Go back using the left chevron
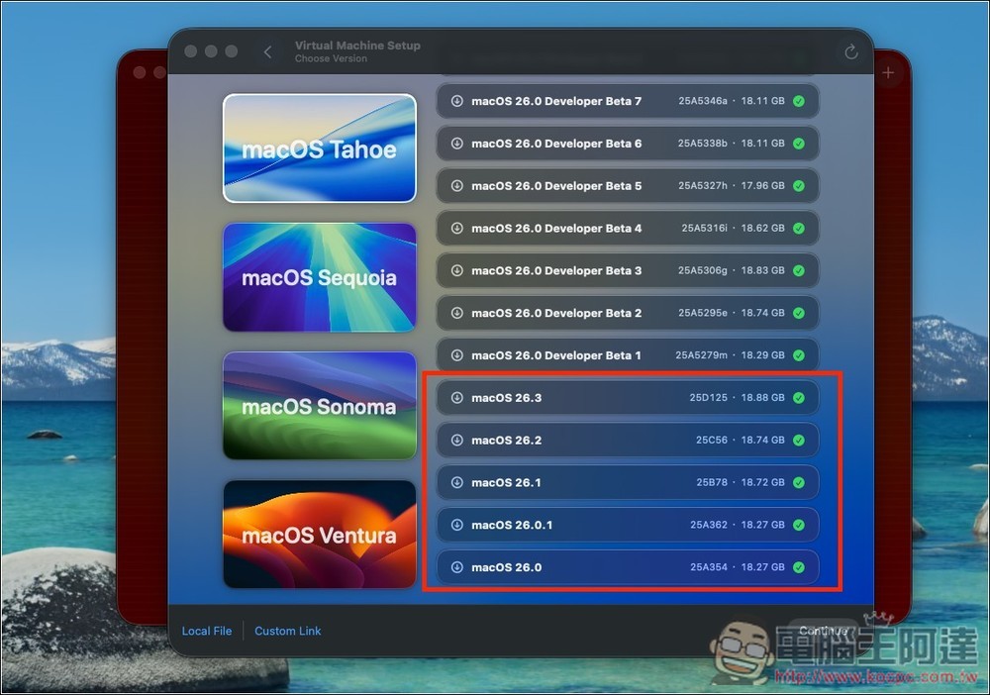Viewport: 990px width, 695px height. pos(267,51)
